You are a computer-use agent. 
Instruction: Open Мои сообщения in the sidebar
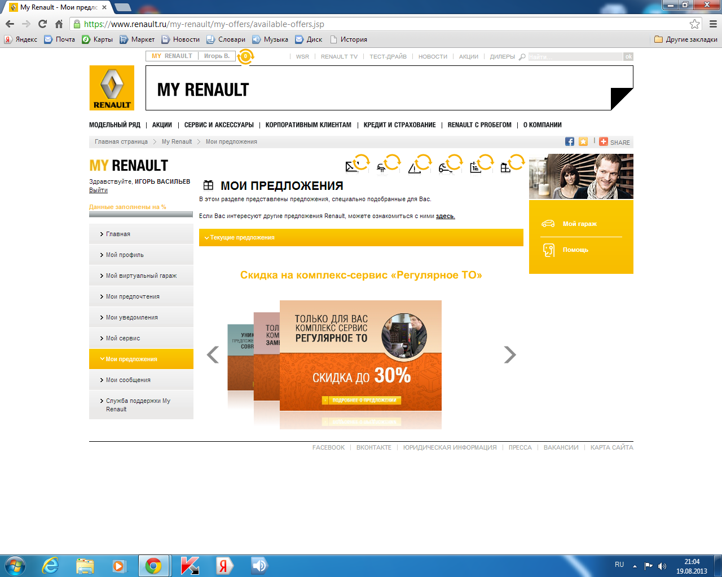click(x=141, y=380)
